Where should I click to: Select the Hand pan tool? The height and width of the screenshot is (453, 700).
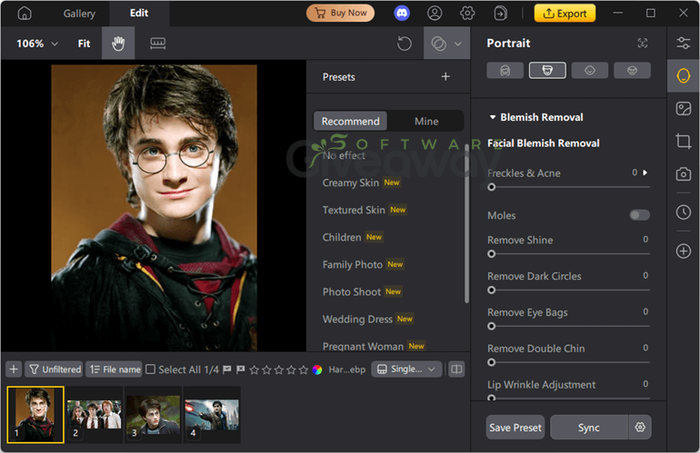click(118, 44)
